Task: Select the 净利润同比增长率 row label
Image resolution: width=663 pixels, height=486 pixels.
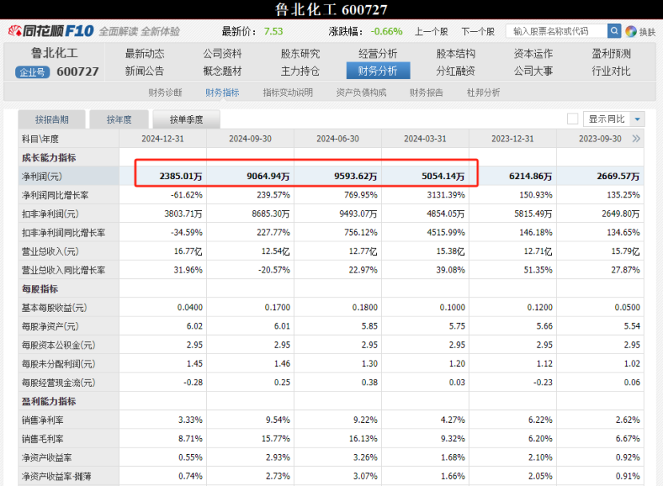Action: (x=55, y=195)
